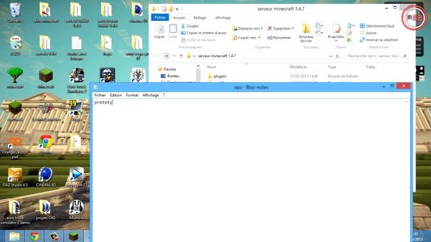
Task: Sort by the Type column header
Action: [x=332, y=67]
